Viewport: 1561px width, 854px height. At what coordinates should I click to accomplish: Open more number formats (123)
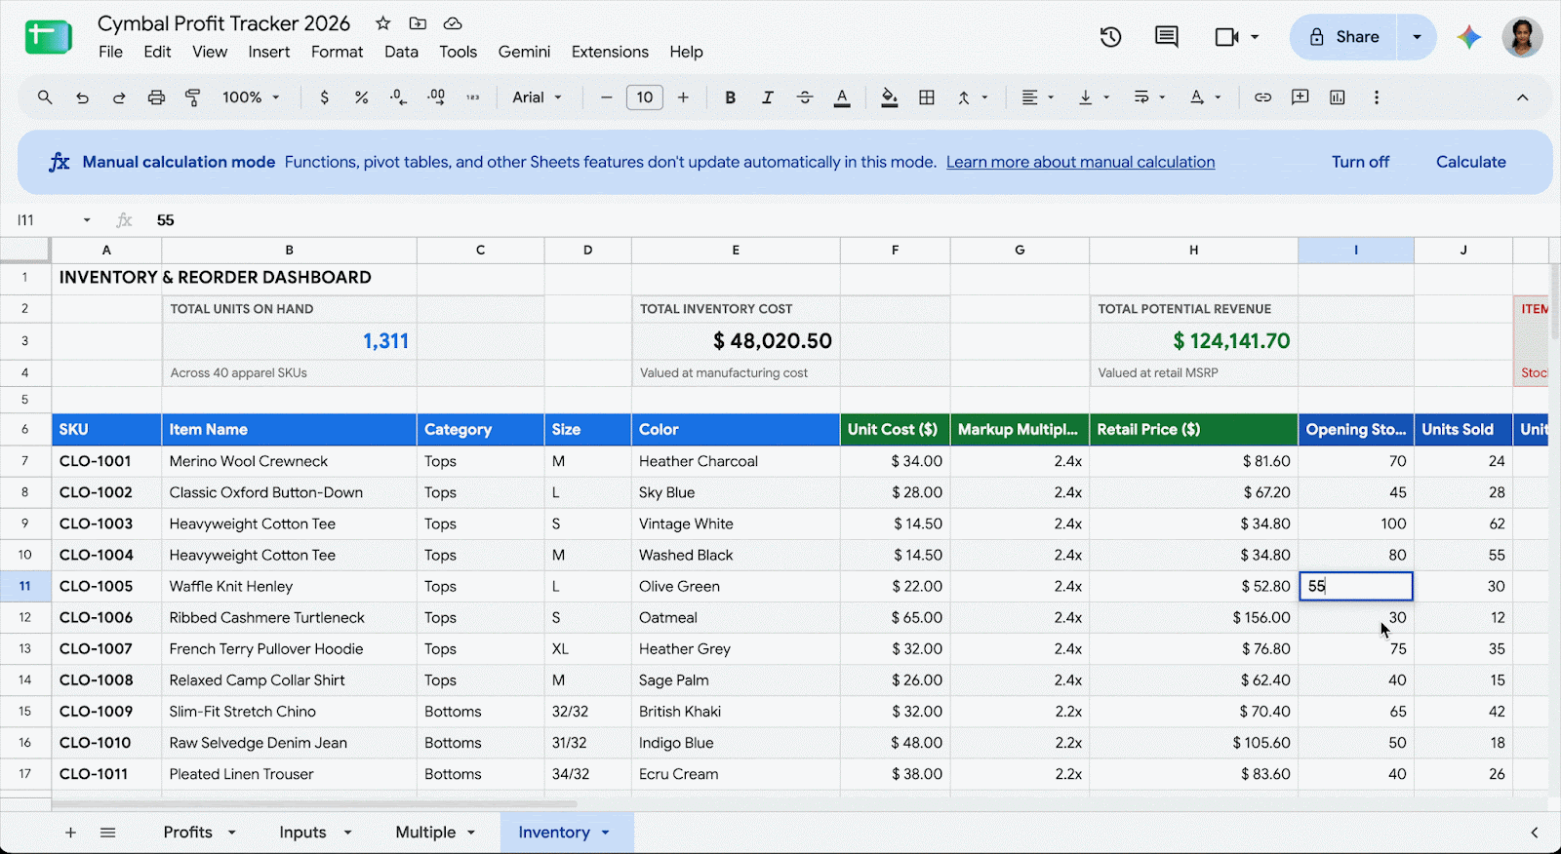pyautogui.click(x=473, y=97)
